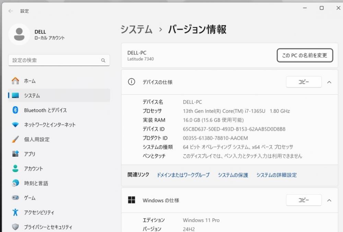Click the Bluetooth icon in sidebar
This screenshot has height=232, width=343.
pos(15,110)
